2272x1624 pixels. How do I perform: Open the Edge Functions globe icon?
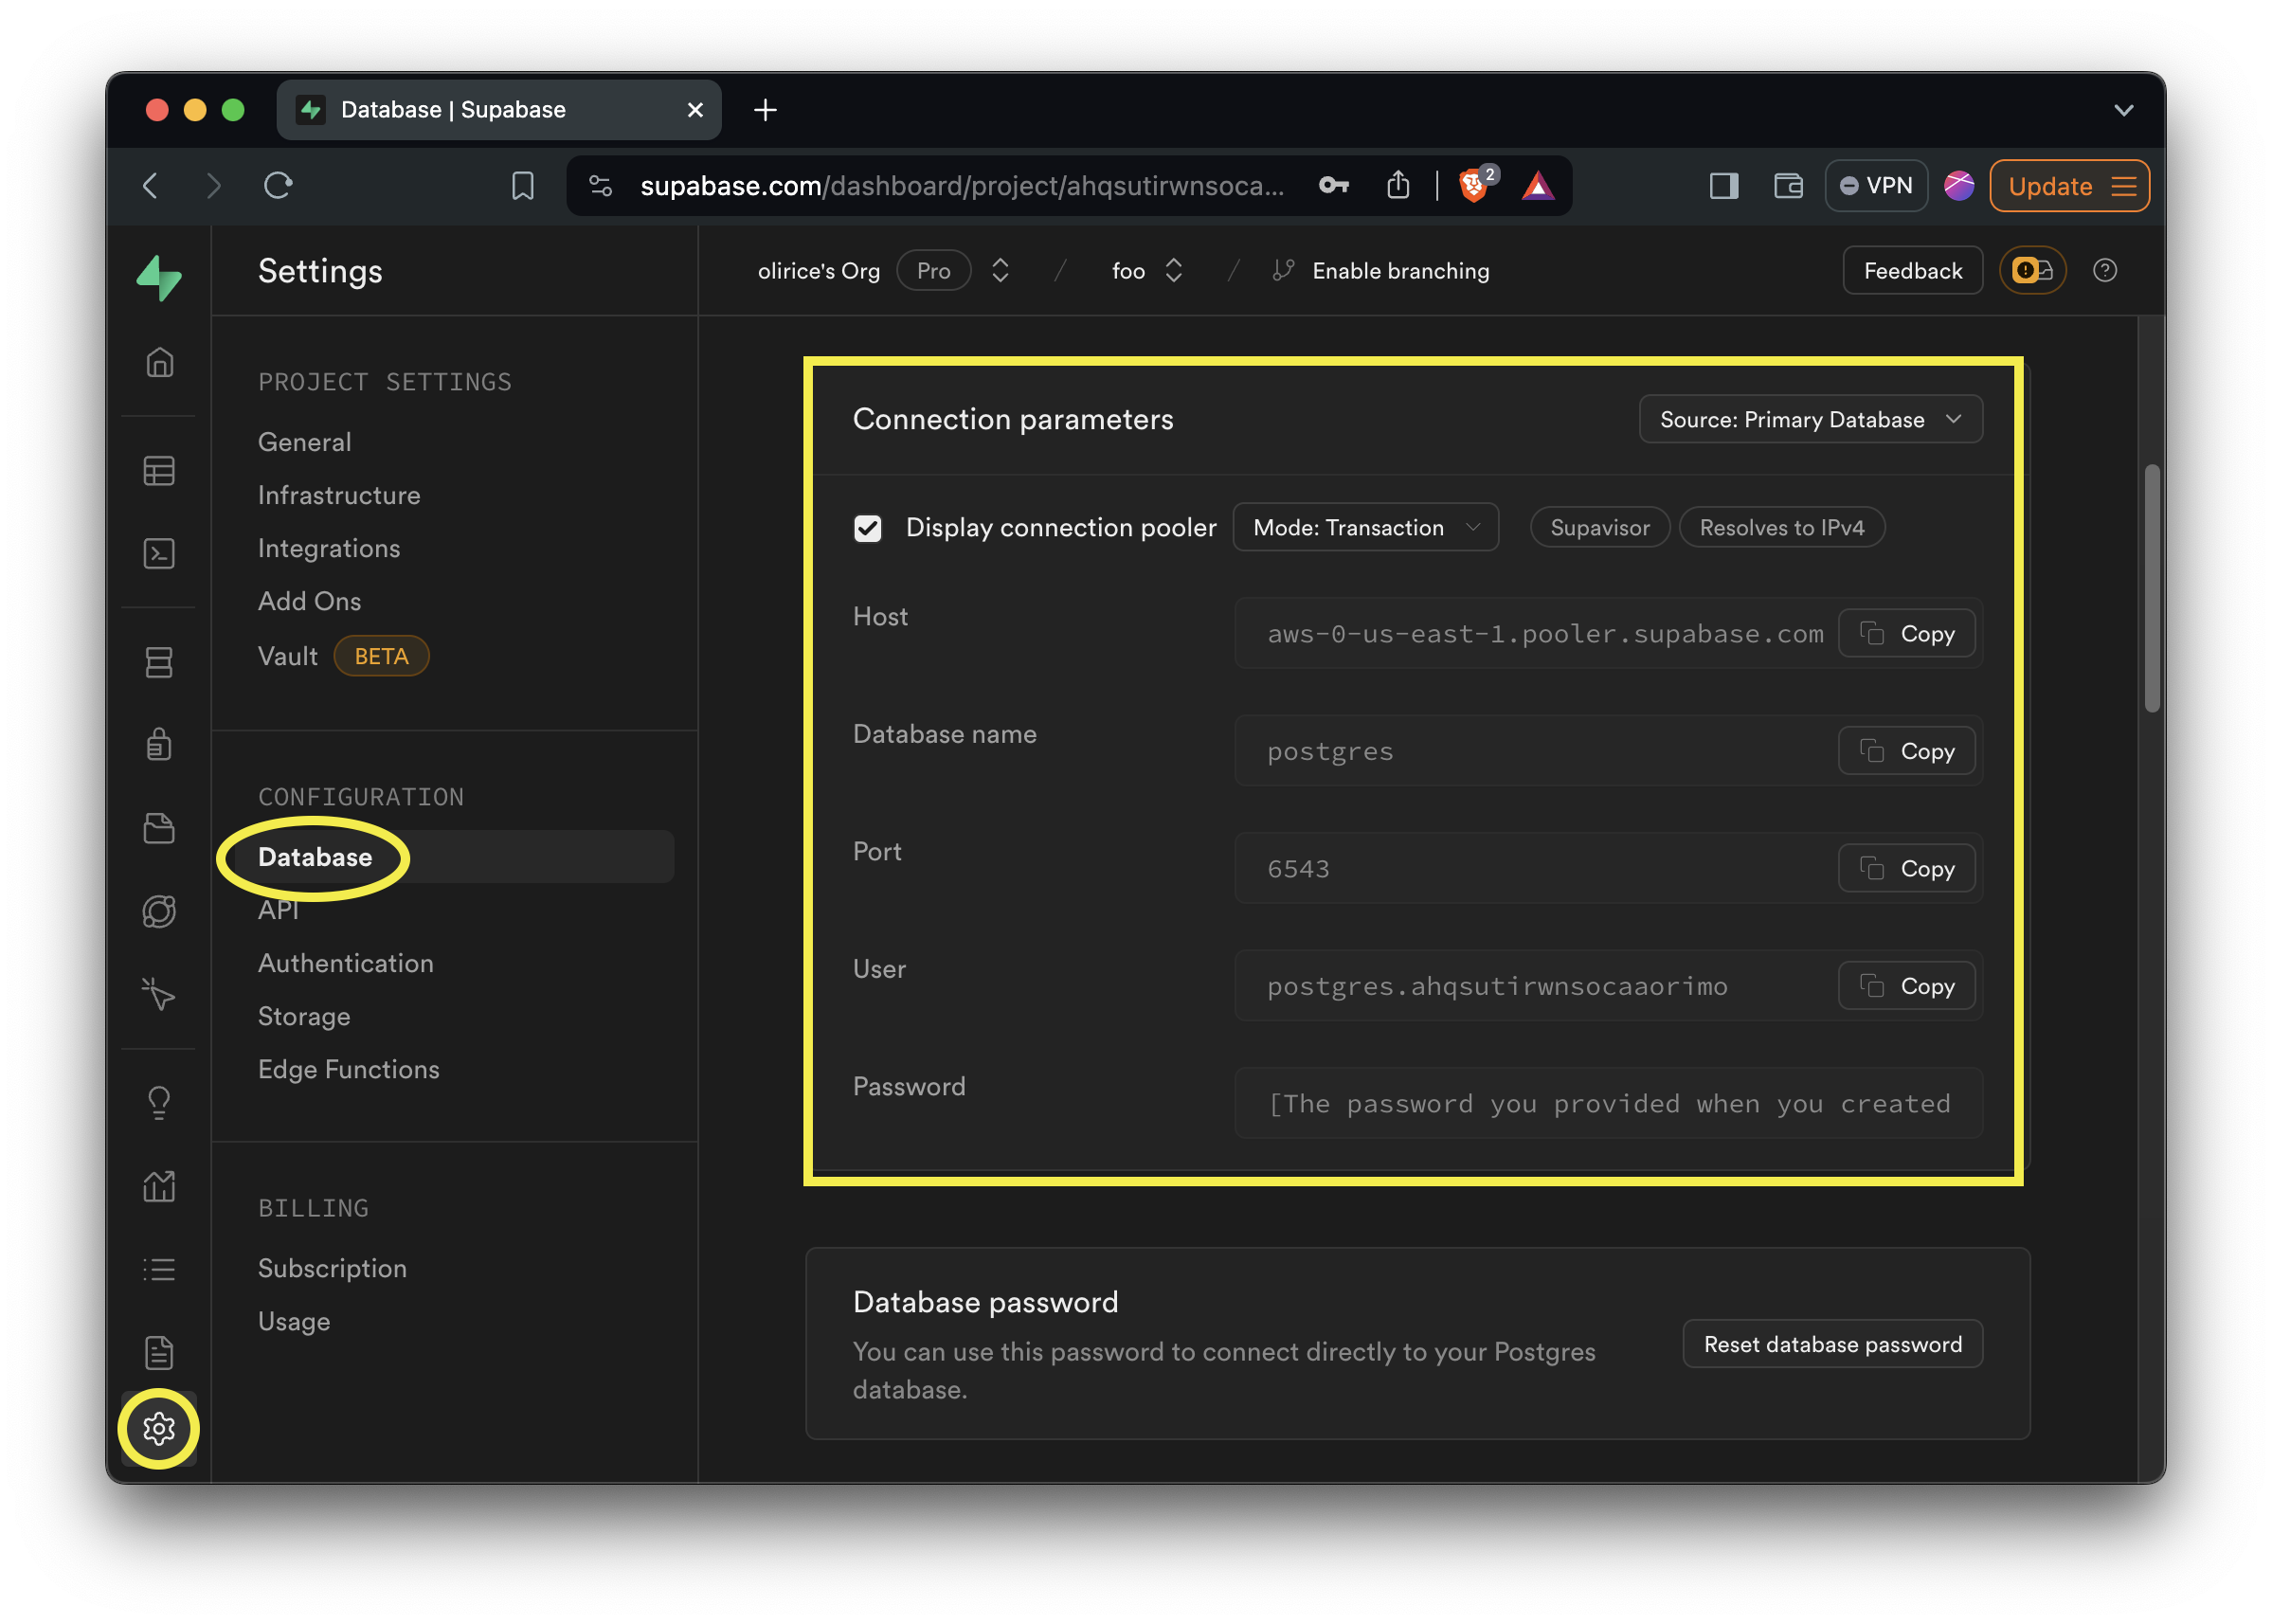[159, 911]
